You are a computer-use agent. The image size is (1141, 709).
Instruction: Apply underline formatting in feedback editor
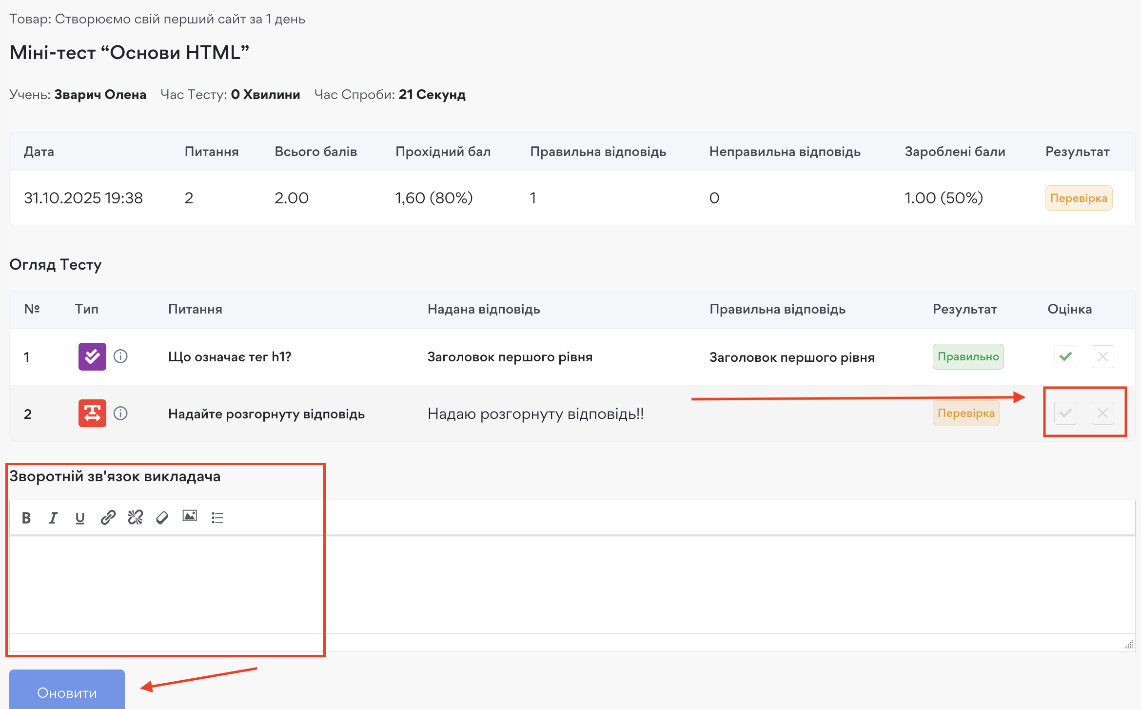click(x=80, y=517)
